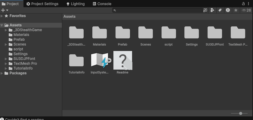Viewport: 253px width, 120px height.
Task: Switch to the Lighting tab
Action: click(75, 4)
